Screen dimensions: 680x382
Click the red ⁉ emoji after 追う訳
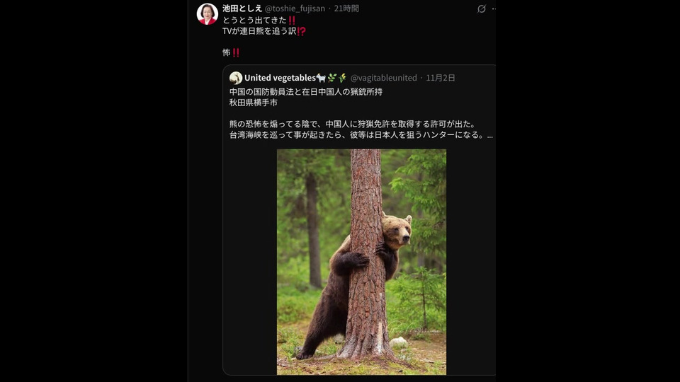coord(302,31)
